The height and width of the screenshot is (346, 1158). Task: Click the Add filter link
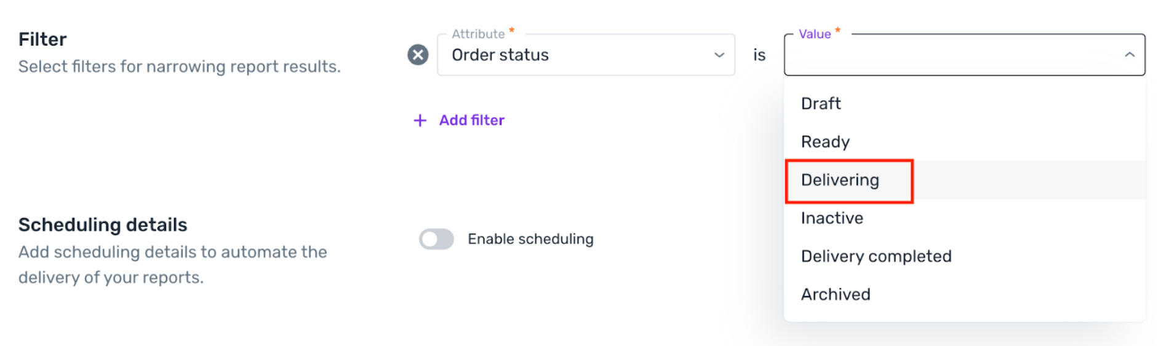pyautogui.click(x=471, y=120)
